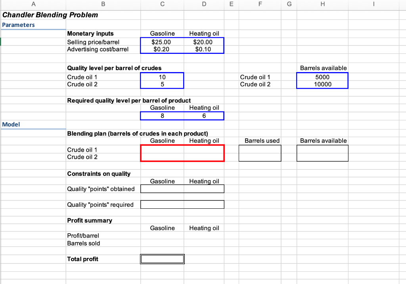
Task: Select the barrels available cell showing 10000
Action: click(x=322, y=84)
